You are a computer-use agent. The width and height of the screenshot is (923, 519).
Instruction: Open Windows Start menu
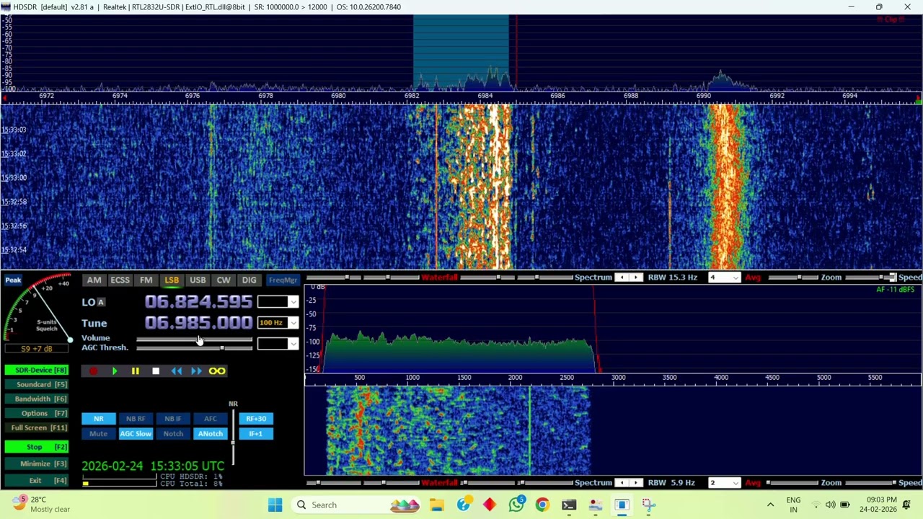pos(275,505)
